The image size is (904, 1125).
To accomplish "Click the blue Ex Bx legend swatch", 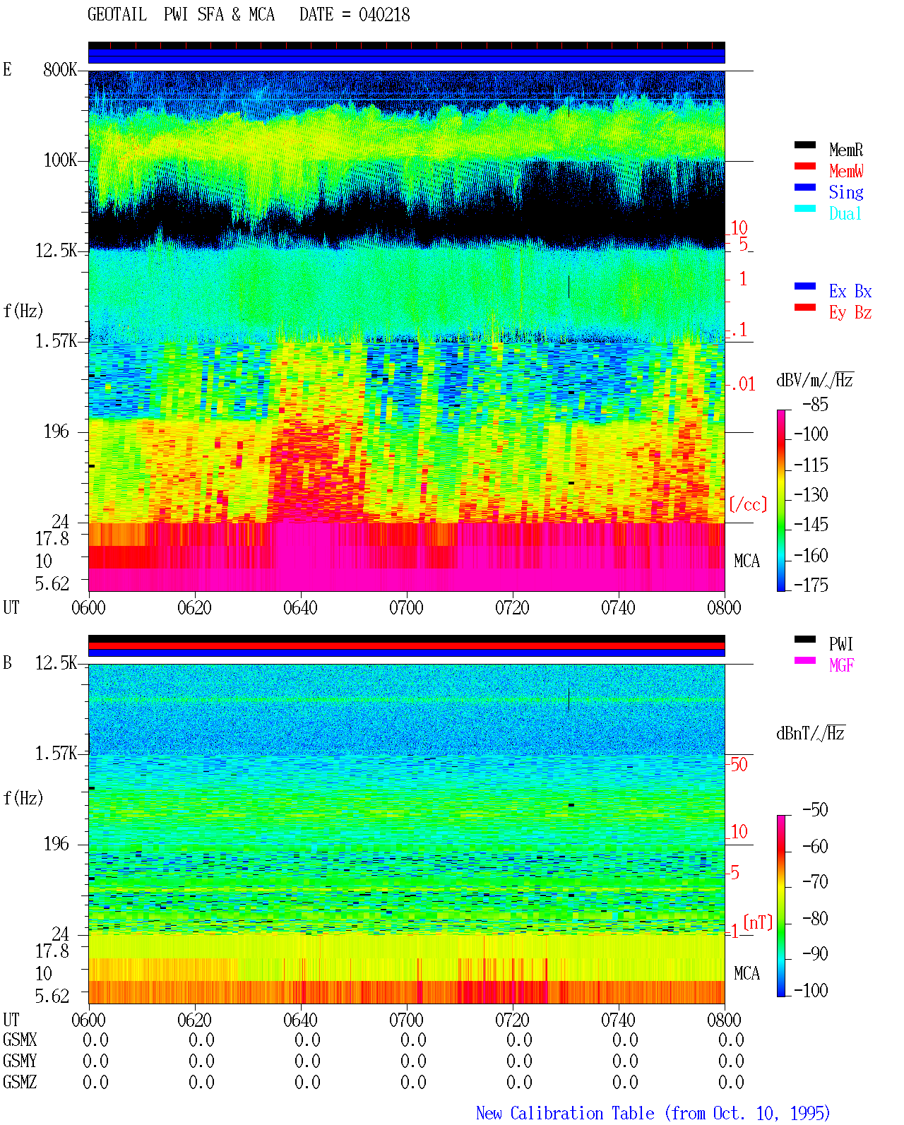I will click(805, 286).
